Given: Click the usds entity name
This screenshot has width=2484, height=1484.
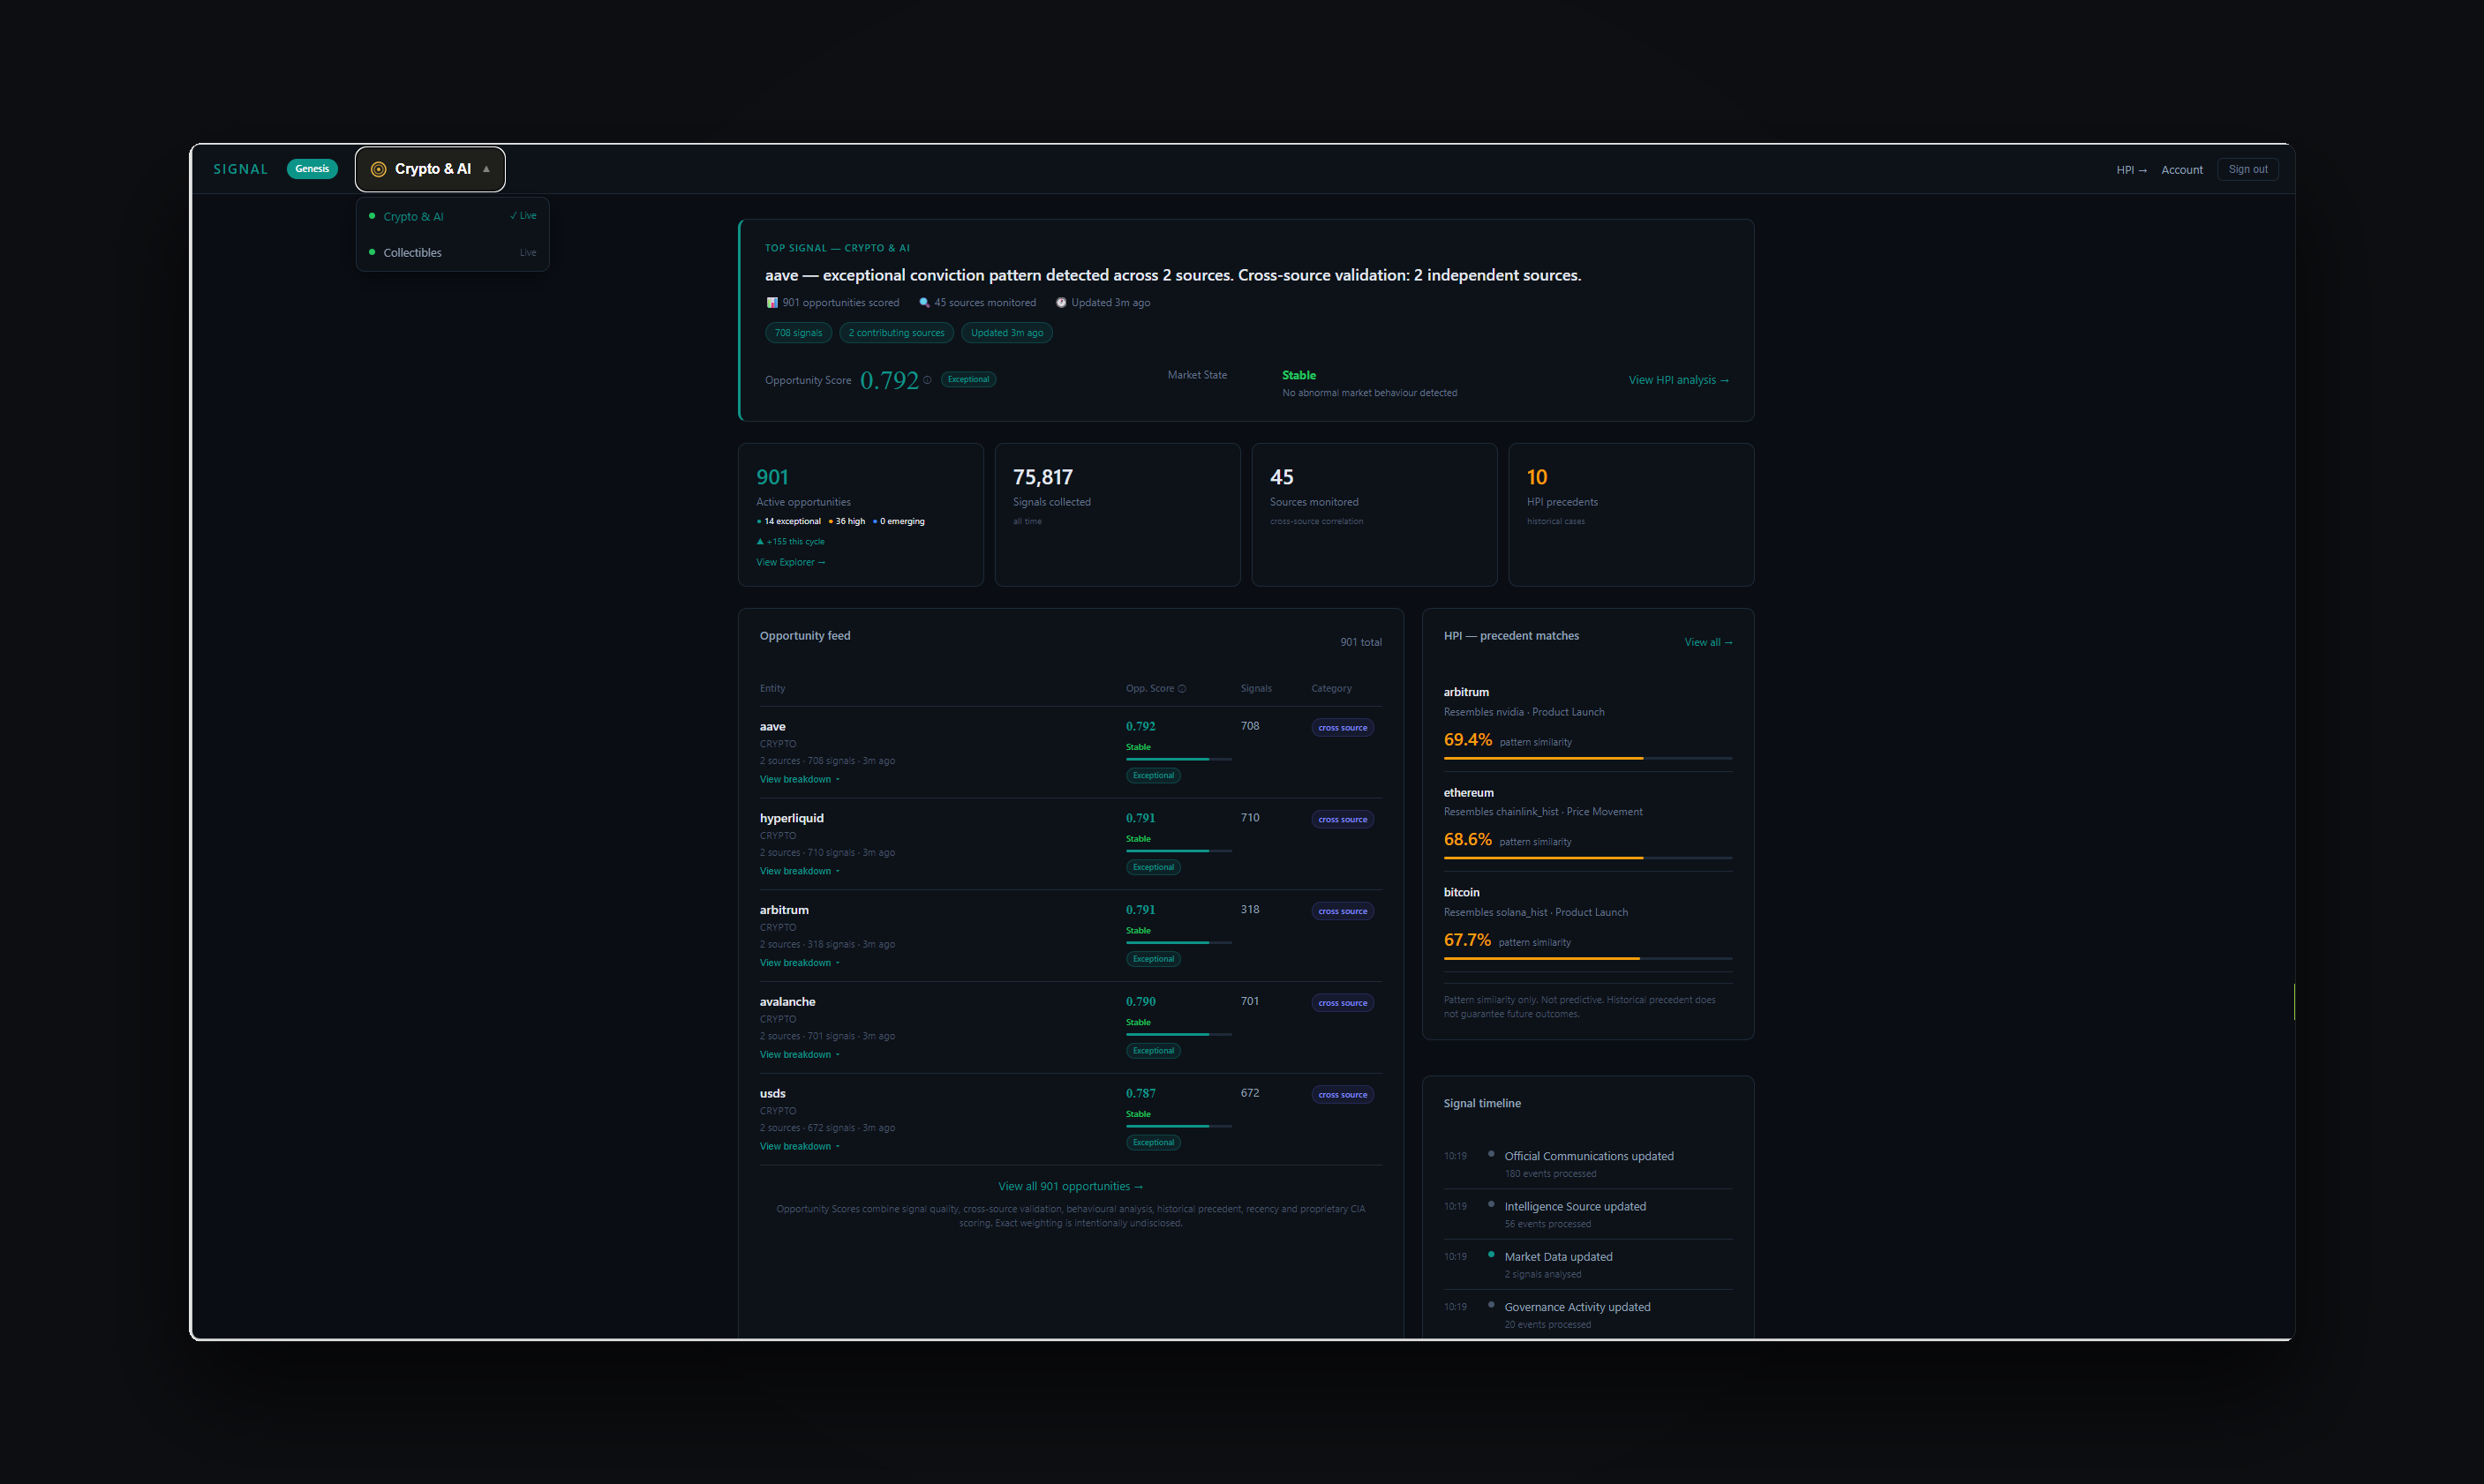Looking at the screenshot, I should tap(772, 1094).
